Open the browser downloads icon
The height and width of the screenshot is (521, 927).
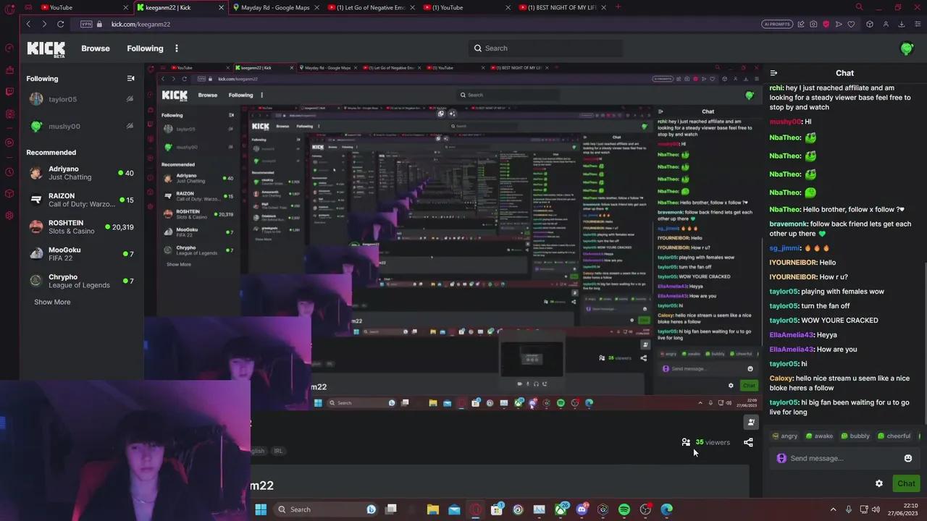pos(902,24)
